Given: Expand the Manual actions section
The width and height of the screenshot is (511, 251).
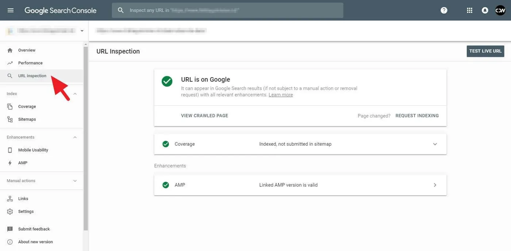Looking at the screenshot, I should click(75, 181).
